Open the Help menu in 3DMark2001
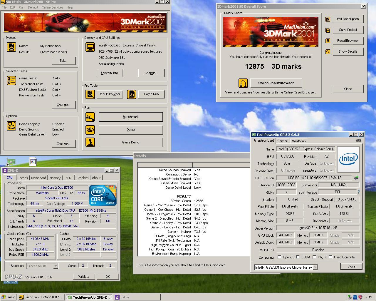The width and height of the screenshot is (376, 301). (x=70, y=7)
